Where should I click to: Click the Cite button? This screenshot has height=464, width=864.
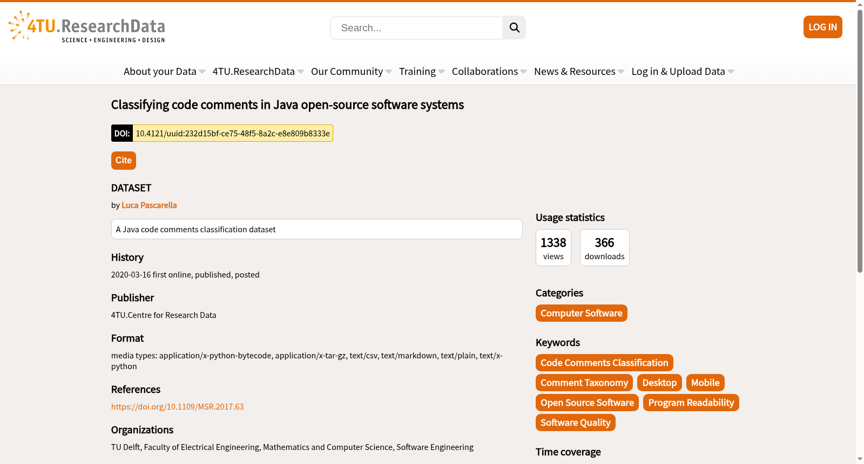click(x=124, y=161)
